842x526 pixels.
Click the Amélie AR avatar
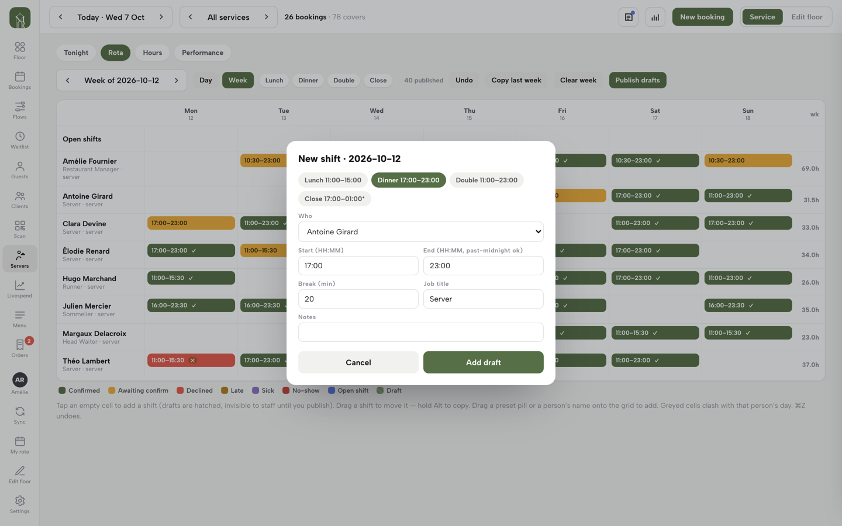(20, 380)
